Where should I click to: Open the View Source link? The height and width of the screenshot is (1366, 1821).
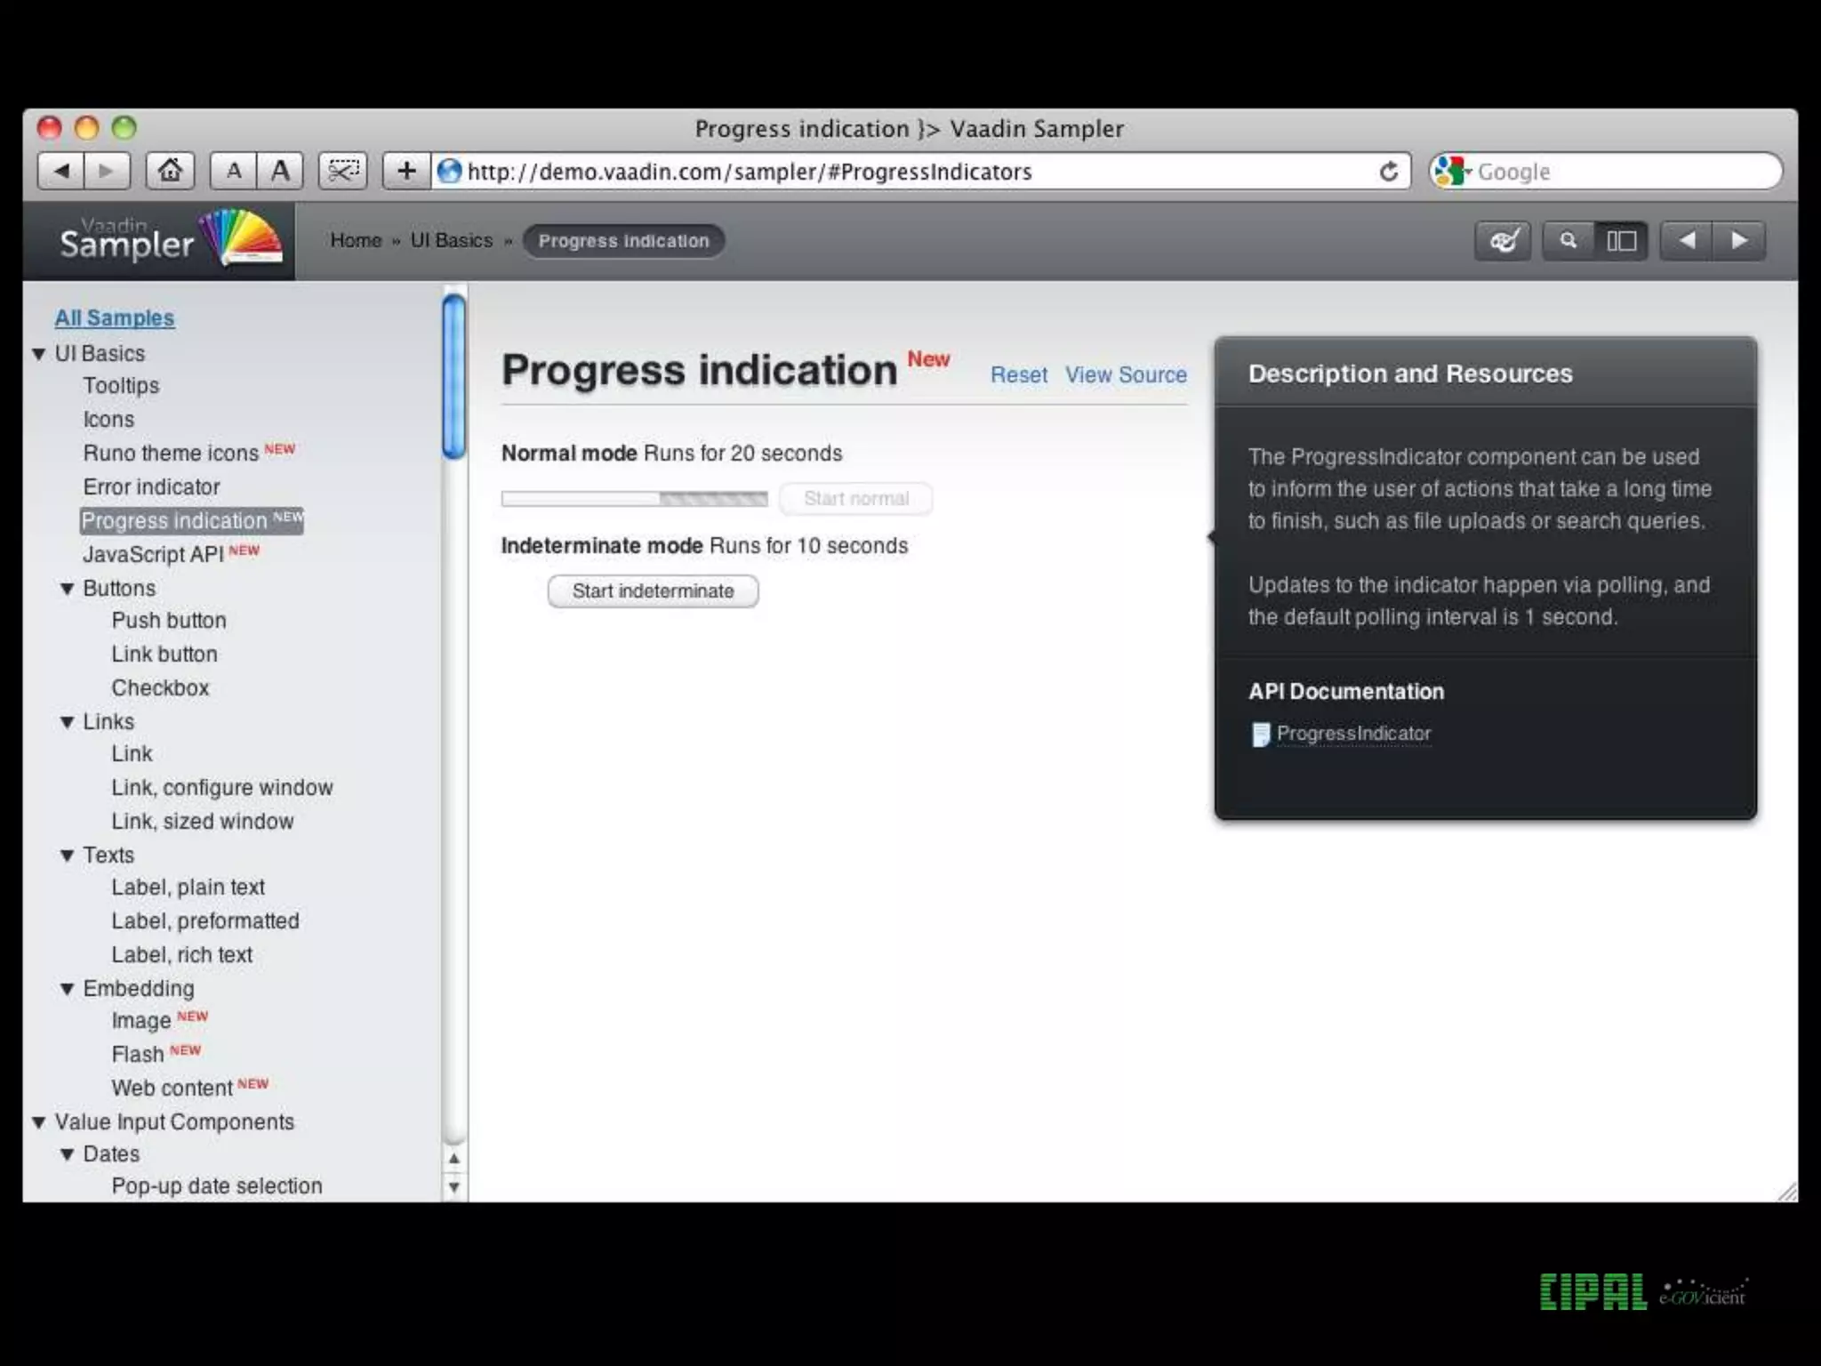click(x=1126, y=375)
